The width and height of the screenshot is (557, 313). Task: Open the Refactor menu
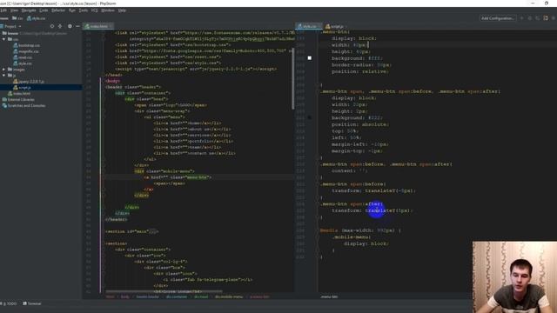pos(58,10)
